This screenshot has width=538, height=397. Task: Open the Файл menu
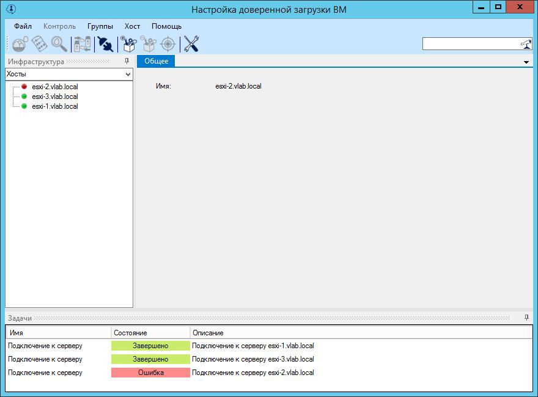[x=23, y=26]
